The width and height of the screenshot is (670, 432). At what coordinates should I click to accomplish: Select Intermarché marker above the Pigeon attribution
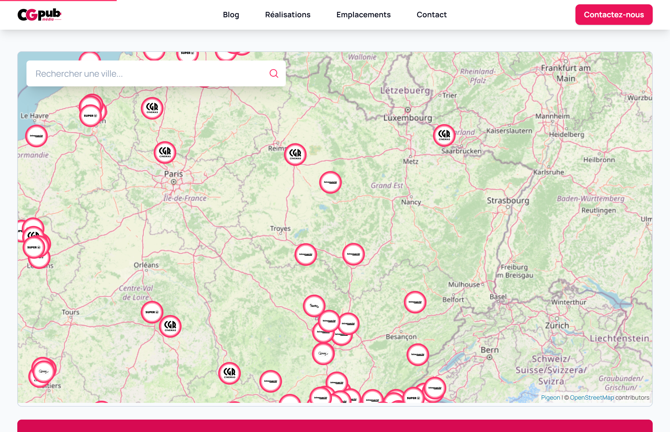point(435,388)
